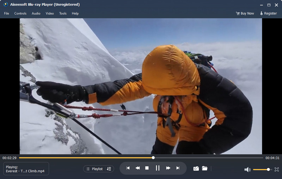Pause the playing video
The width and height of the screenshot is (282, 179).
click(x=158, y=168)
